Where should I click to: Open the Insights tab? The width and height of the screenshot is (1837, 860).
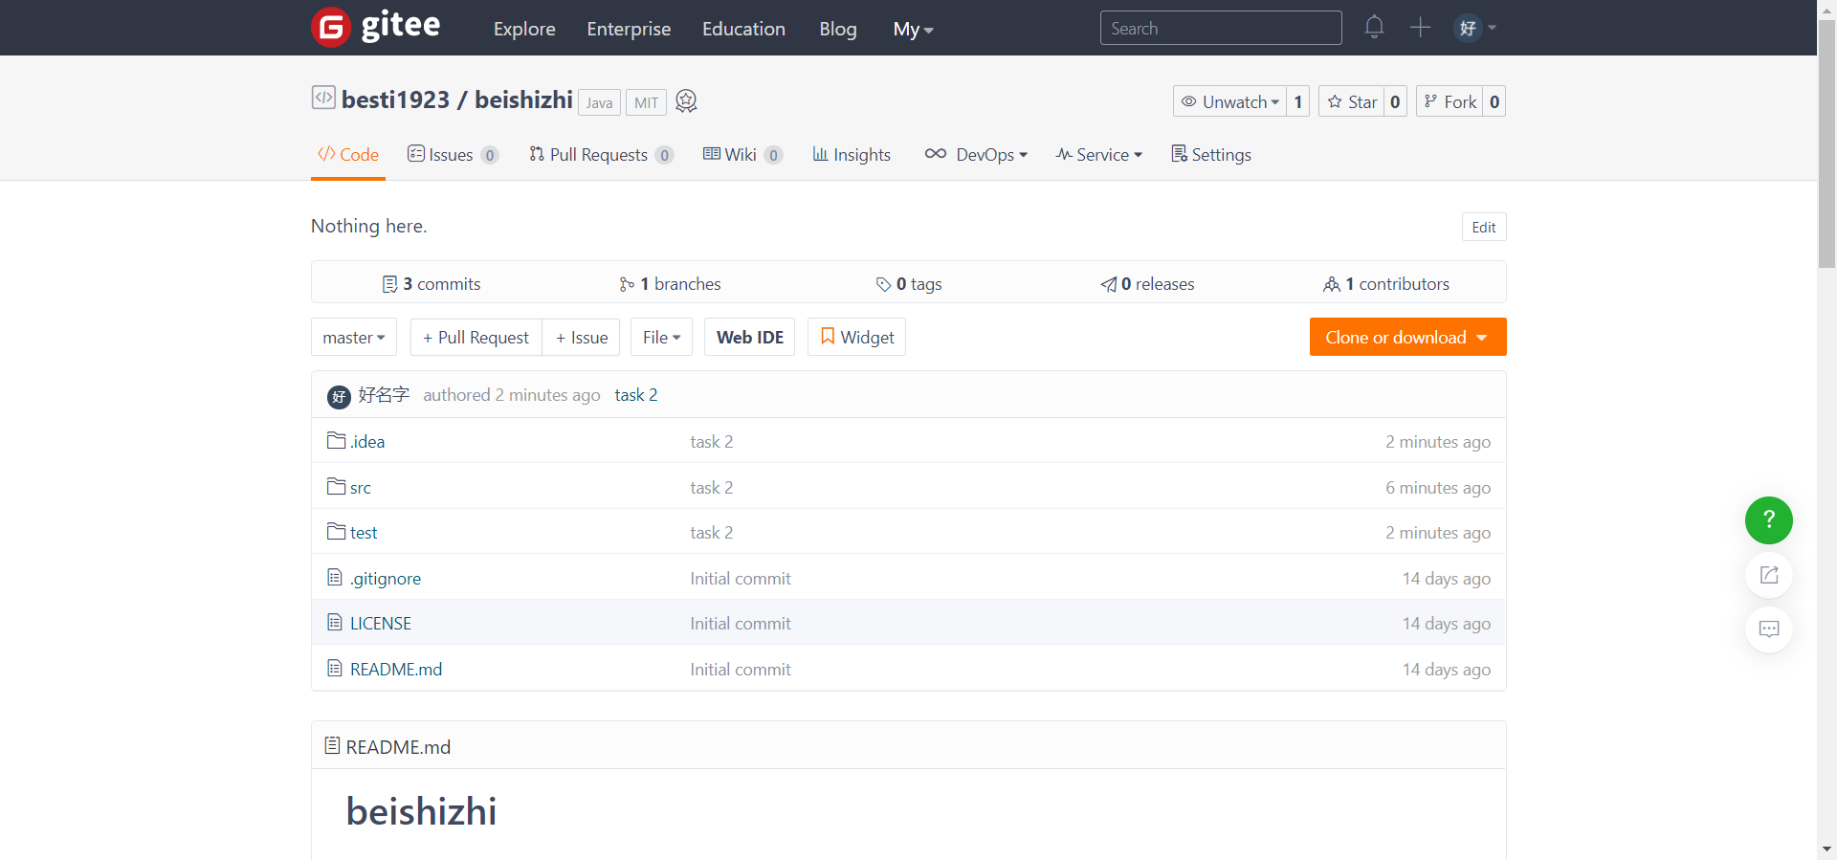pos(852,154)
